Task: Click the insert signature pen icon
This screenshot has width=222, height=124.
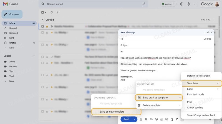Action: tap(177, 119)
